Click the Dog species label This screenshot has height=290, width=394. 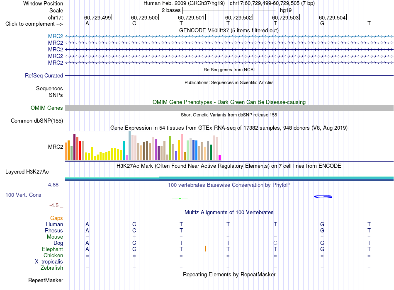pos(58,243)
